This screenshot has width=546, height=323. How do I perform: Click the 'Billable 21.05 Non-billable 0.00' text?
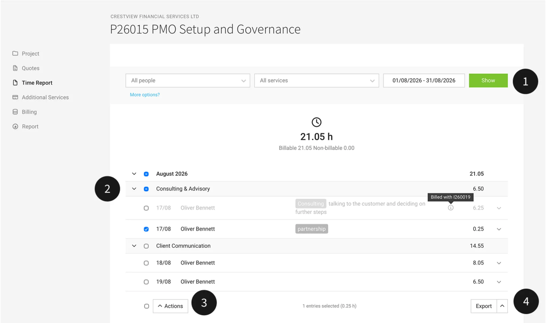point(316,148)
